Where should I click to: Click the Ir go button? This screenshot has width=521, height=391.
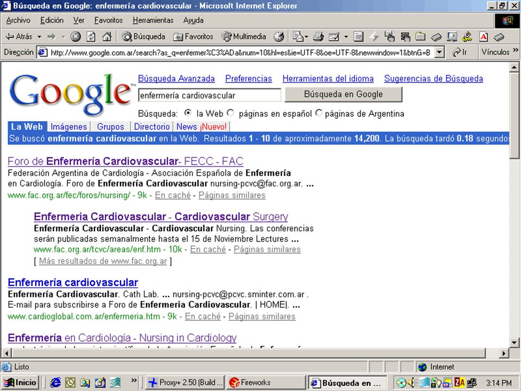tap(460, 52)
